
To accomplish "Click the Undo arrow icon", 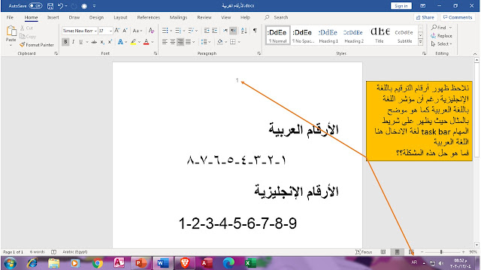I will click(60, 6).
